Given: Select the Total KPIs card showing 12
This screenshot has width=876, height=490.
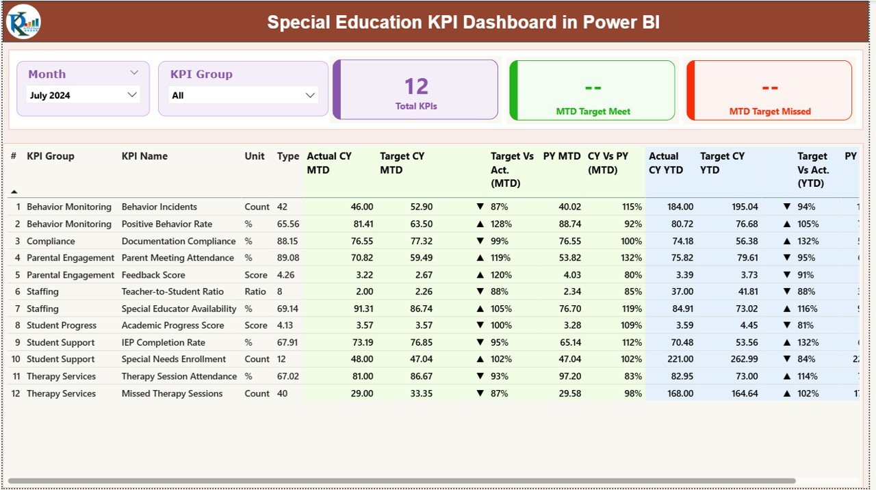Looking at the screenshot, I should point(415,90).
